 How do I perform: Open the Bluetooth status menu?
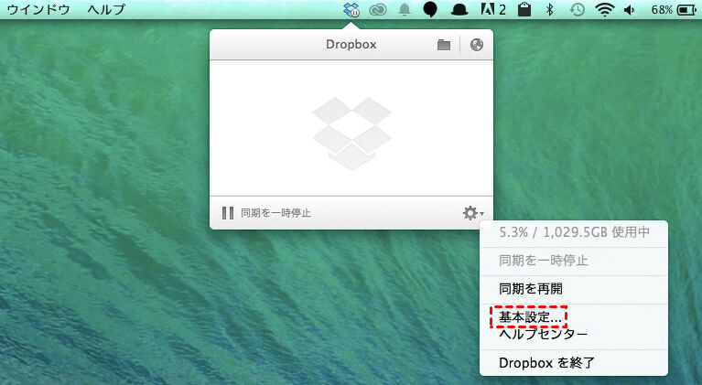point(550,9)
